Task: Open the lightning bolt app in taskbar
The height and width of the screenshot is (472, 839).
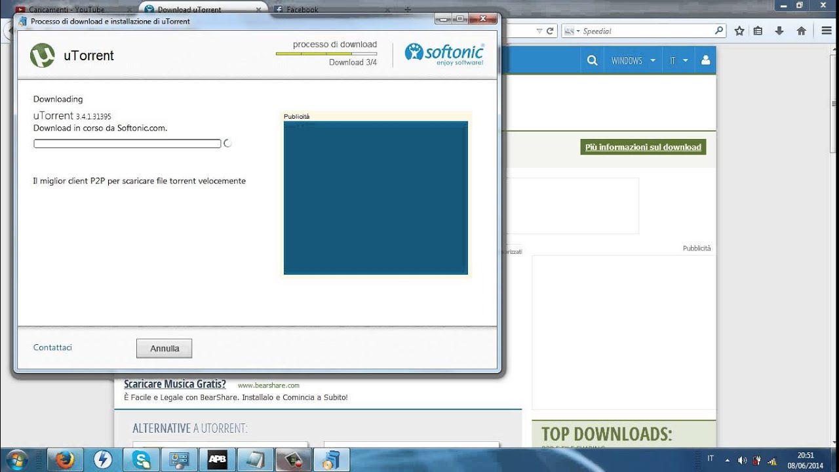Action: click(103, 460)
